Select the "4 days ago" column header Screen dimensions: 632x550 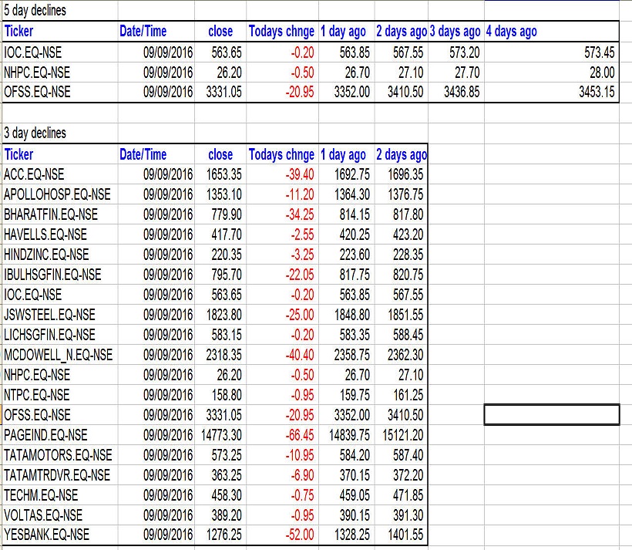pyautogui.click(x=512, y=32)
